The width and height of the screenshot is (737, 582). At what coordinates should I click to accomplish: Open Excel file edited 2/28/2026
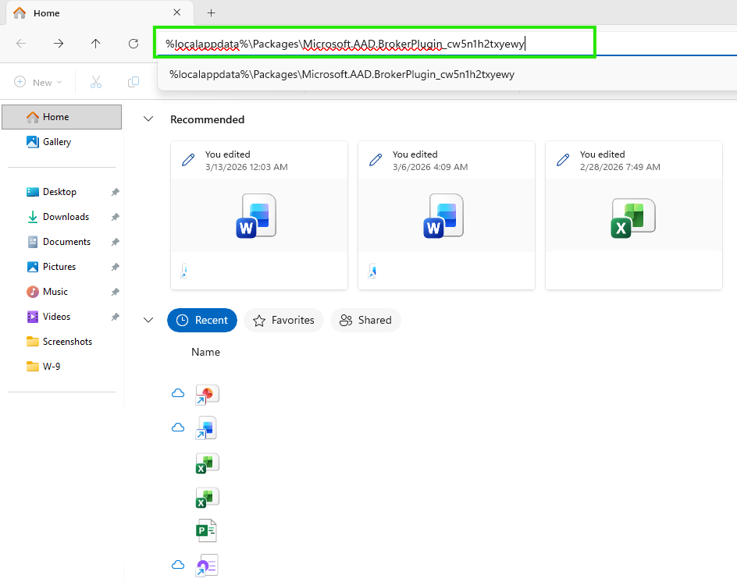634,215
